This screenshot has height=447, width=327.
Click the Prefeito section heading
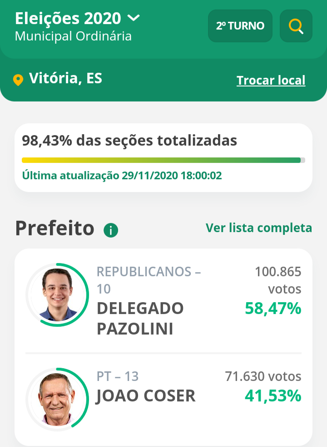[54, 229]
